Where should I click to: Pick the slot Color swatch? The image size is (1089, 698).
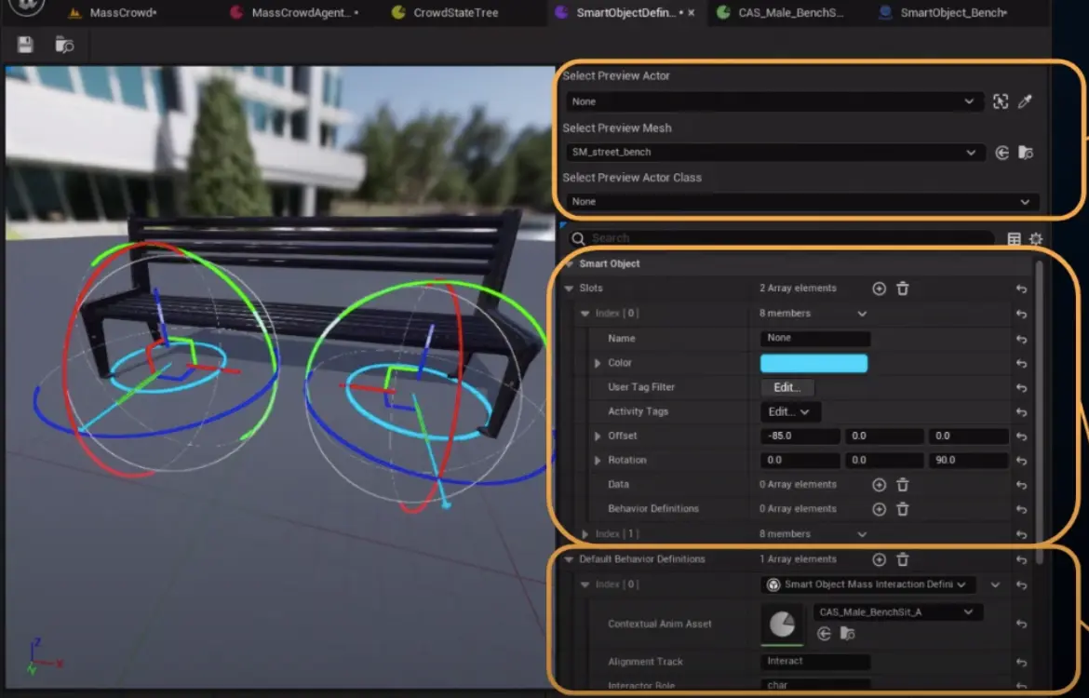(x=814, y=363)
